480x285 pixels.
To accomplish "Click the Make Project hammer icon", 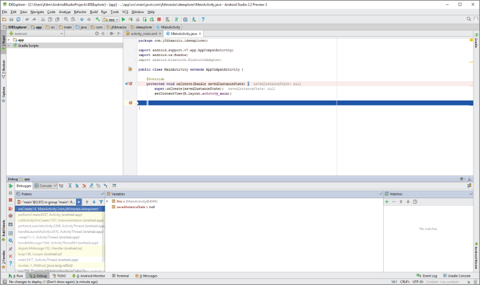I will click(x=97, y=19).
